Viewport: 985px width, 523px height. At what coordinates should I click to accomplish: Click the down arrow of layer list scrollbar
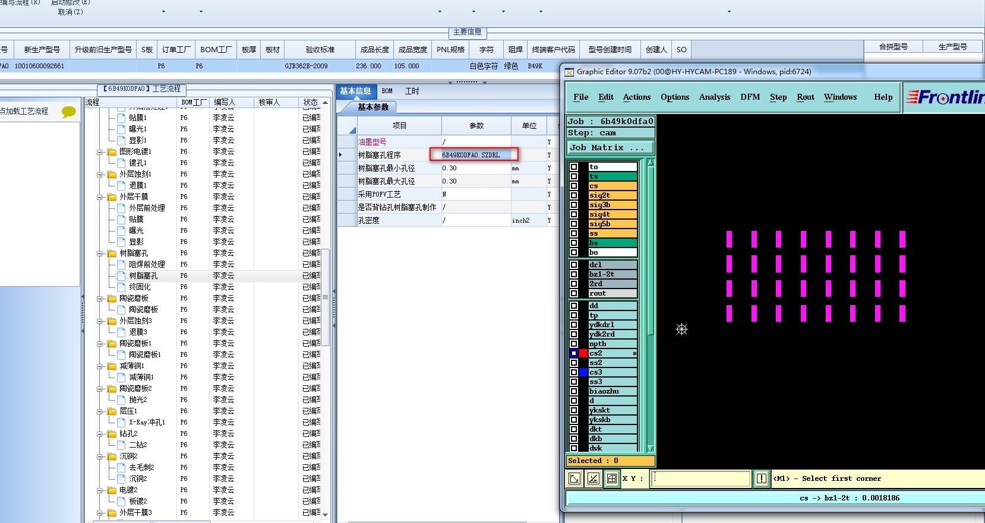(651, 448)
